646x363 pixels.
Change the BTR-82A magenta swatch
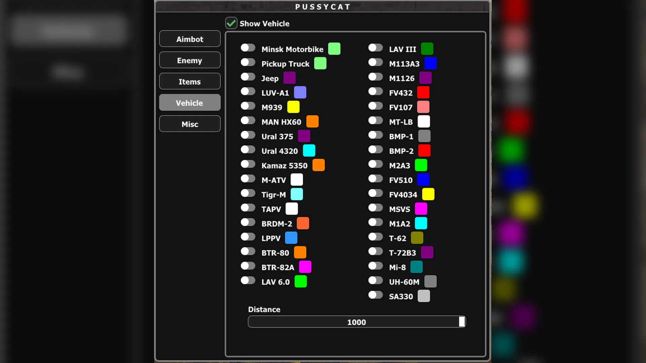(305, 267)
